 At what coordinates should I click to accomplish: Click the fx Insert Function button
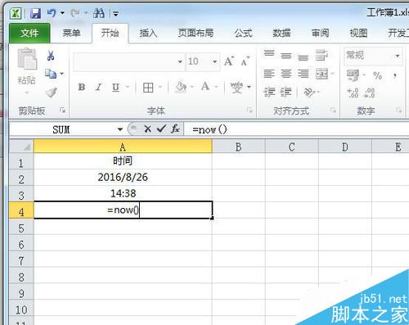[175, 129]
